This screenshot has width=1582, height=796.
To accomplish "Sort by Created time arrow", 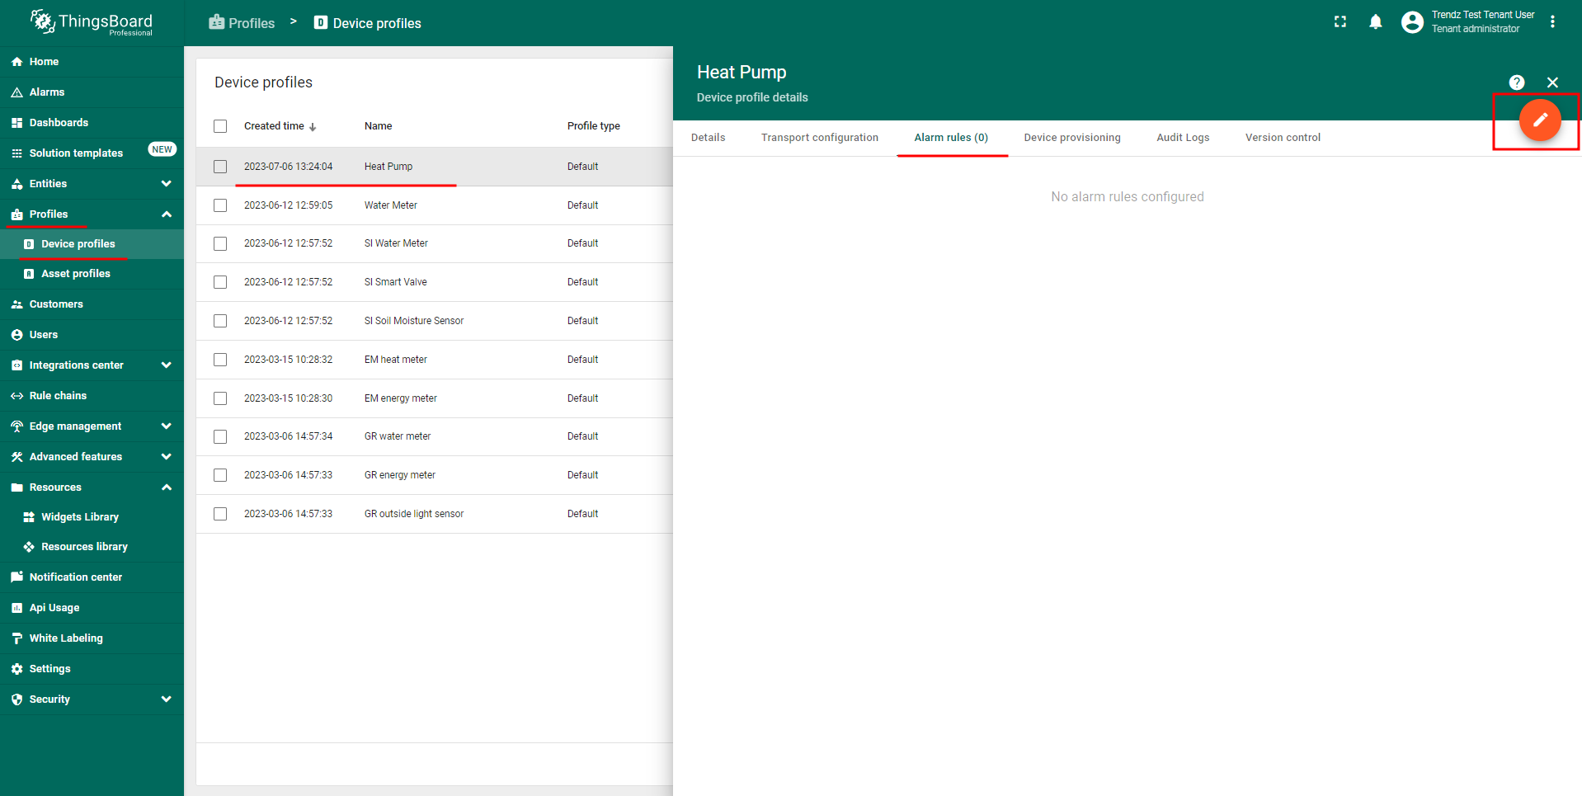I will [313, 127].
